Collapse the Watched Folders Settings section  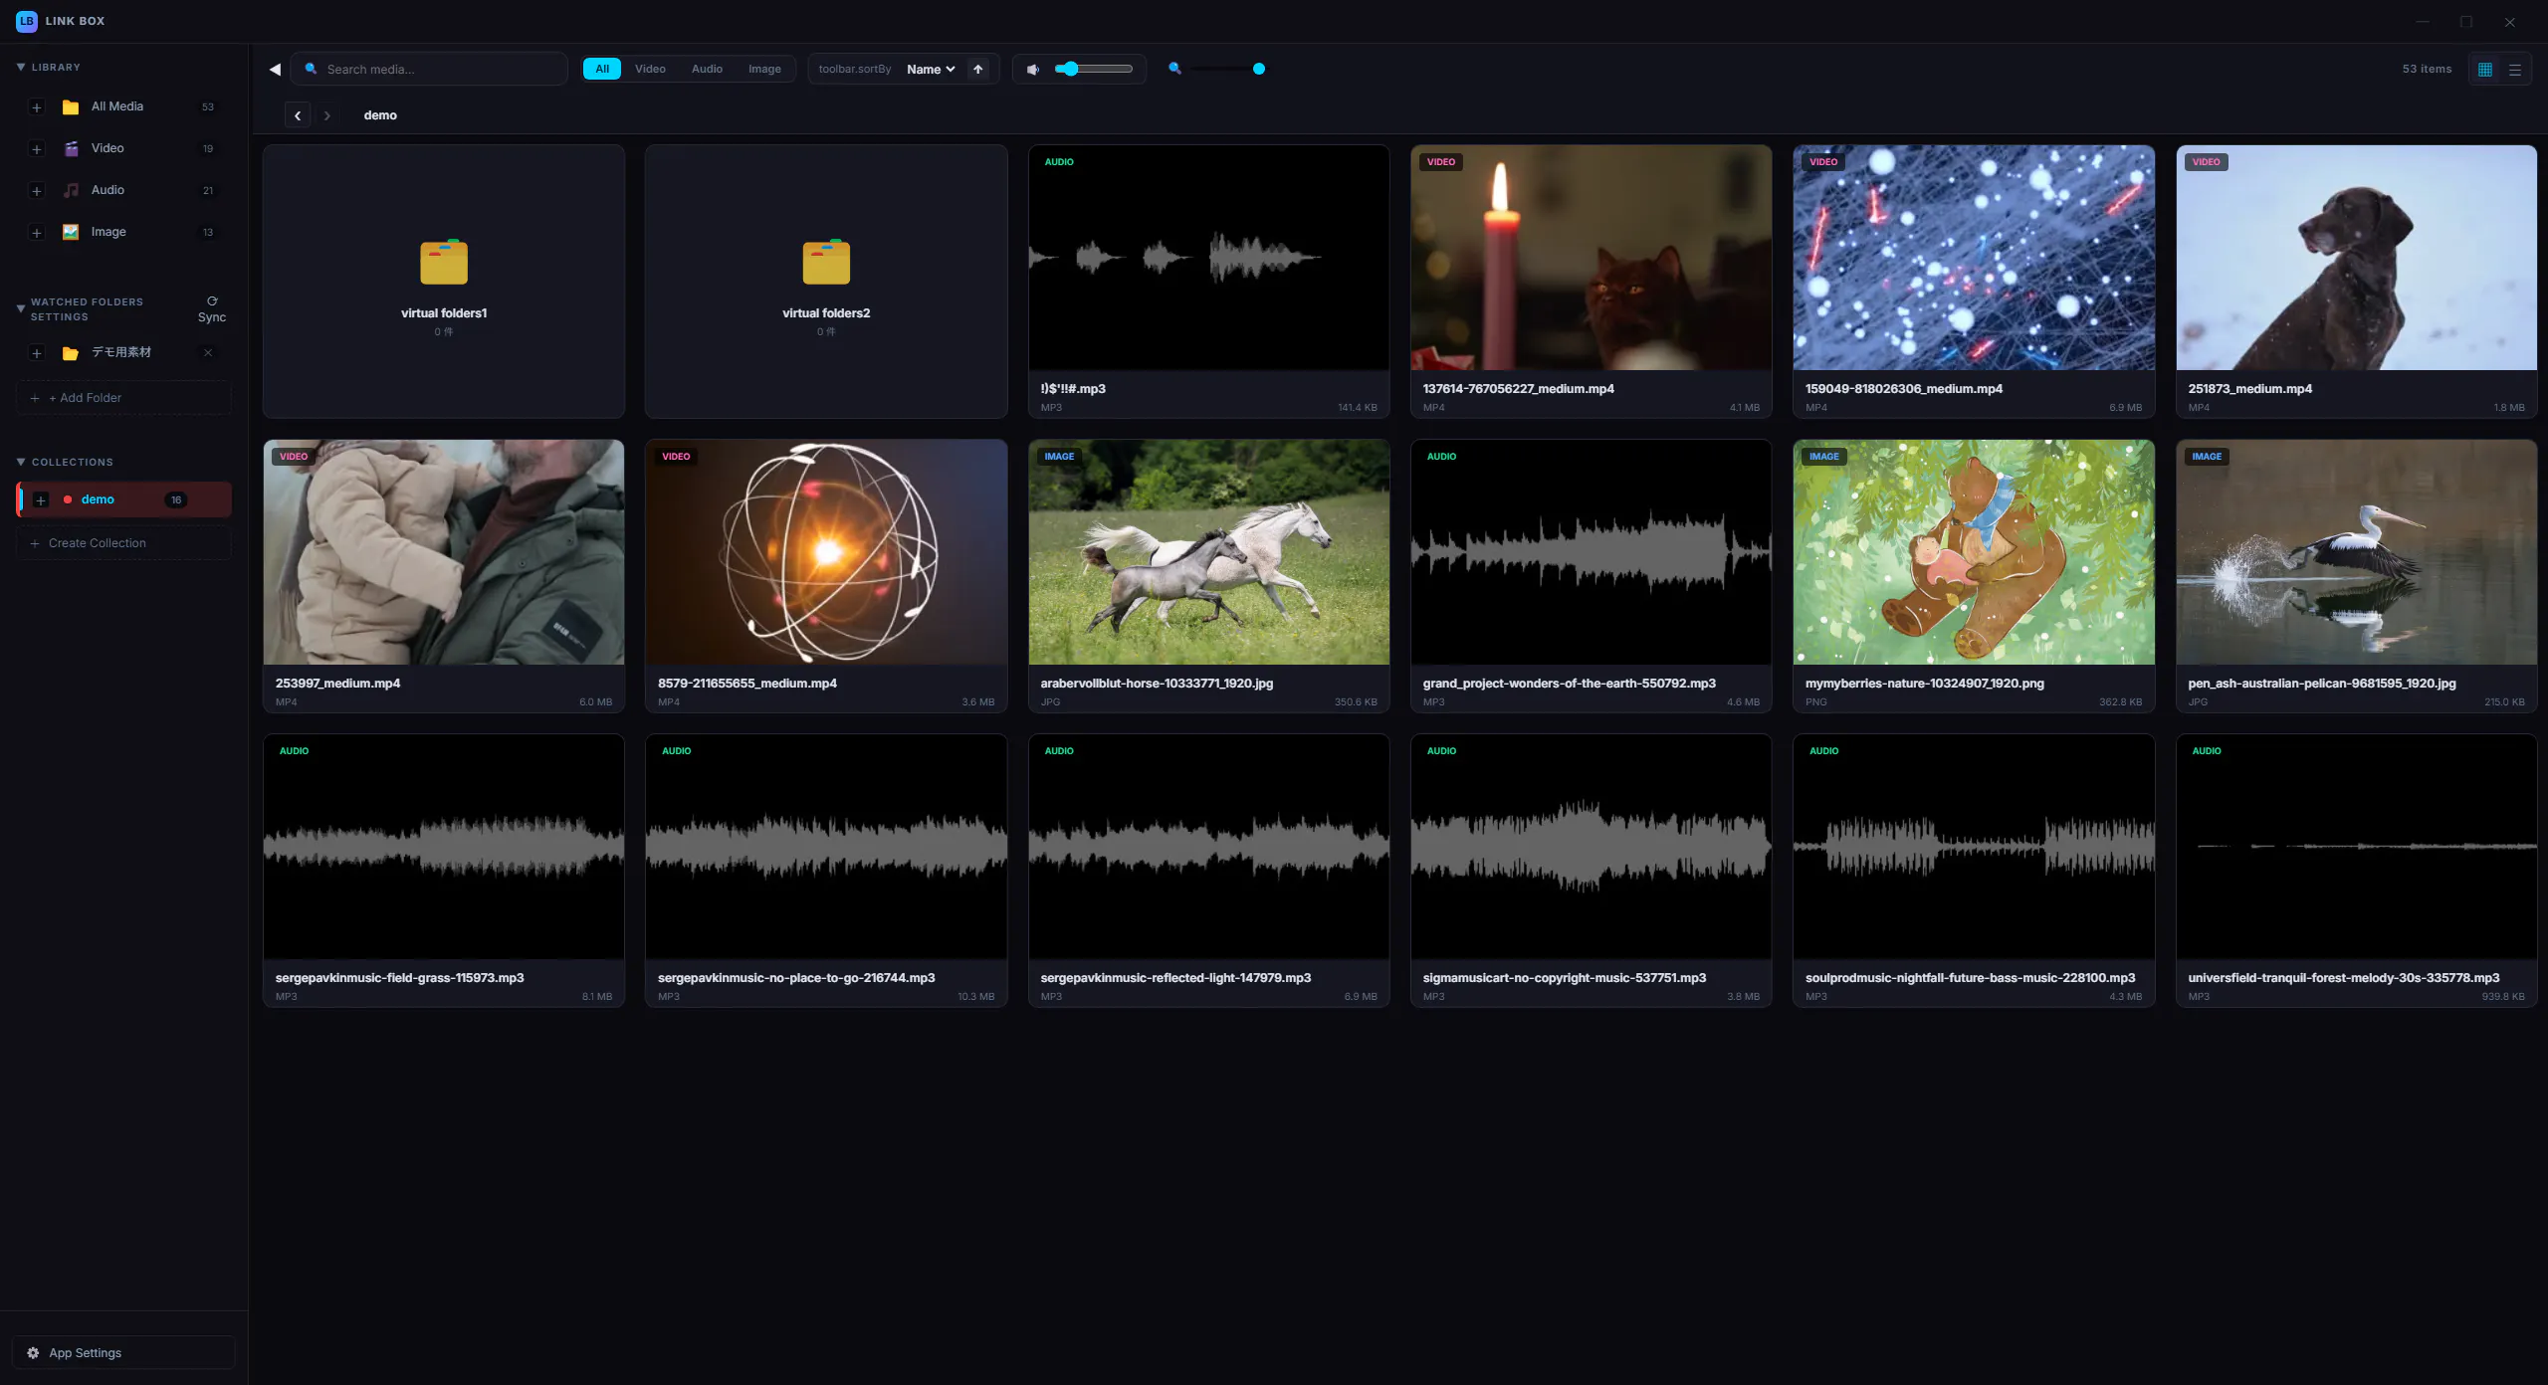tap(21, 308)
